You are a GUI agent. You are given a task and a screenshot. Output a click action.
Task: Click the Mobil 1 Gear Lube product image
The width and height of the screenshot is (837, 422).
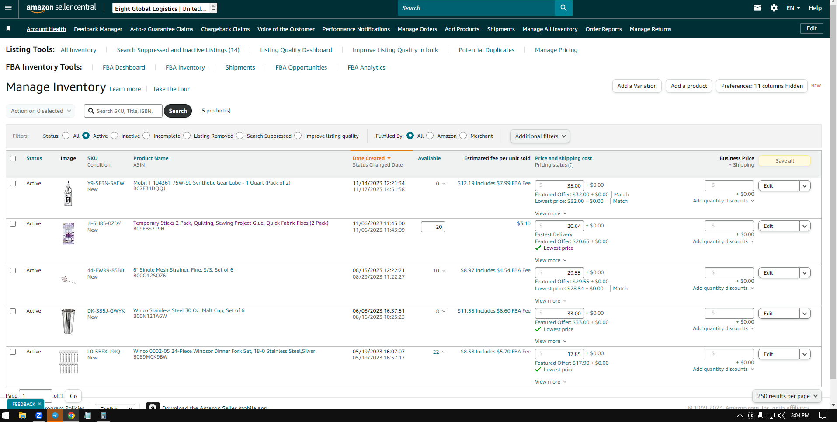click(68, 193)
